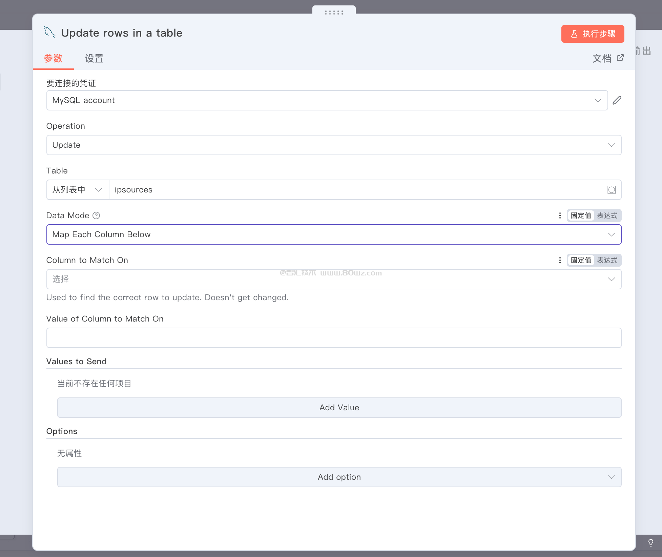Switch Column to Match On to 表达式
Image resolution: width=662 pixels, height=557 pixels.
point(607,260)
